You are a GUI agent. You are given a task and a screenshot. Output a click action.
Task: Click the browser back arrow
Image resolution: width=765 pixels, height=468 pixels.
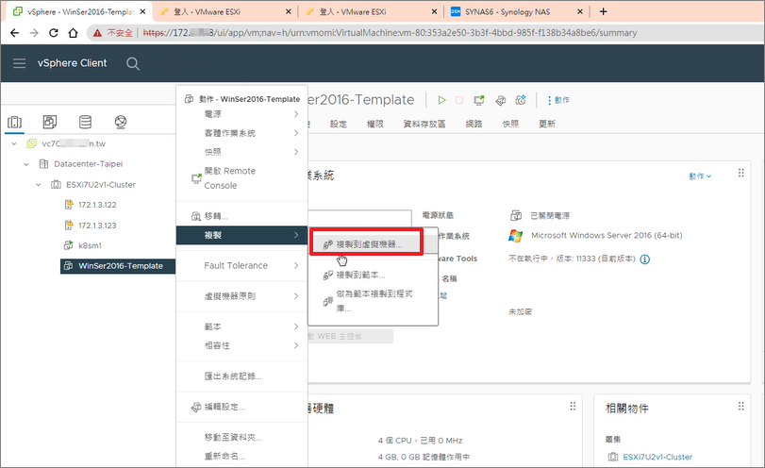(x=15, y=33)
